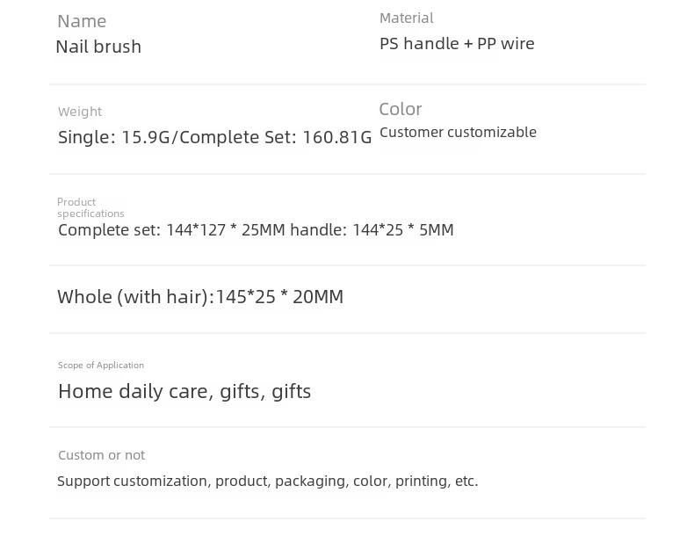
Task: Click the "Weight" field label
Action: (x=80, y=112)
